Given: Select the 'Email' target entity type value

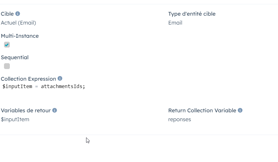Looking at the screenshot, I should pos(175,23).
